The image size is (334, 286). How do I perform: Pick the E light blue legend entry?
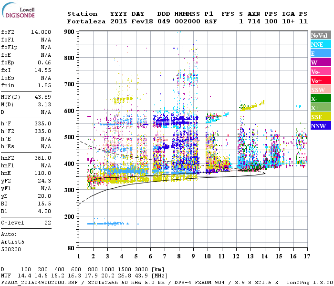319,53
